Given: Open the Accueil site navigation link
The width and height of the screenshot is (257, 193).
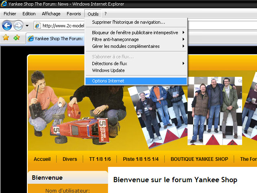Looking at the screenshot, I should tap(42, 159).
